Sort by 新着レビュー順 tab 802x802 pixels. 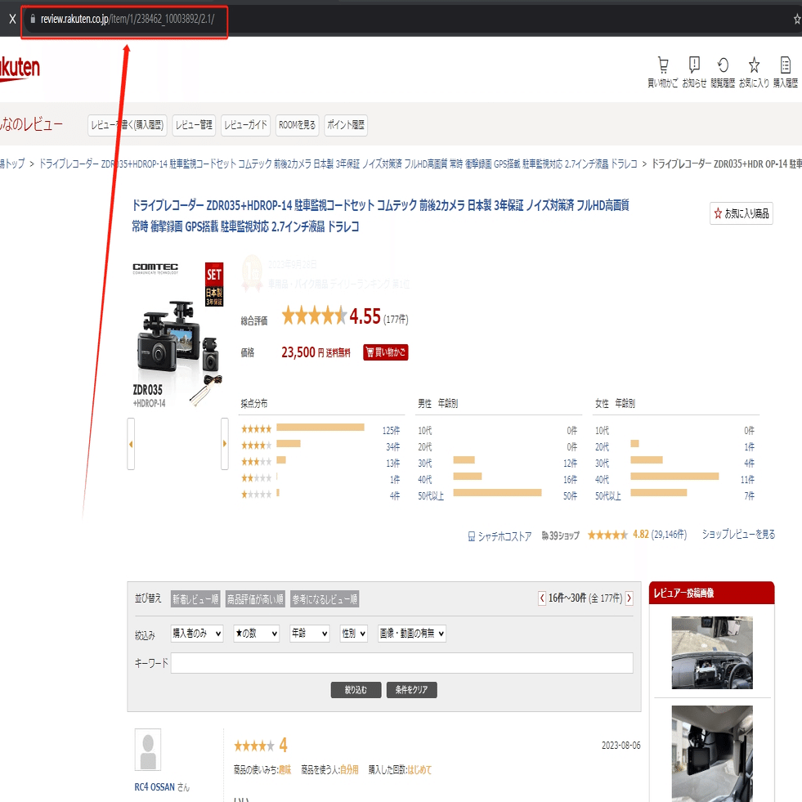tap(195, 599)
